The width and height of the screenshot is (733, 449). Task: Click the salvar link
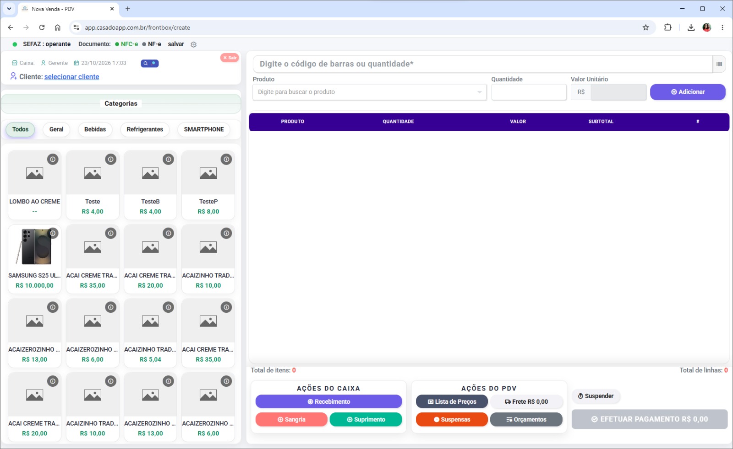[x=176, y=44]
